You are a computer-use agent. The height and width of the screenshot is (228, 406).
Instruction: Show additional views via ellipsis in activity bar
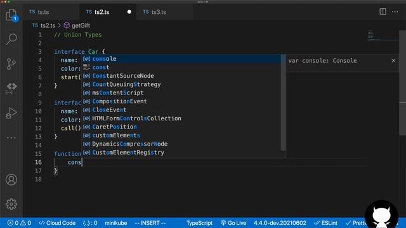(11, 137)
